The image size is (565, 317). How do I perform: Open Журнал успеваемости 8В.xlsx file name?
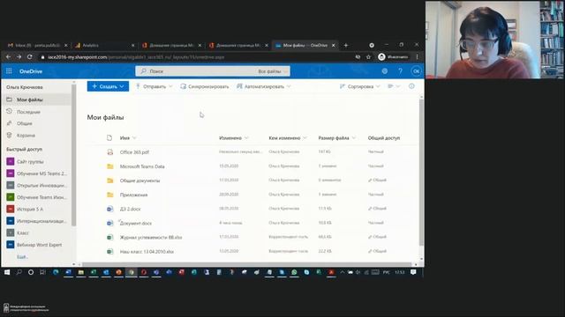[151, 237]
